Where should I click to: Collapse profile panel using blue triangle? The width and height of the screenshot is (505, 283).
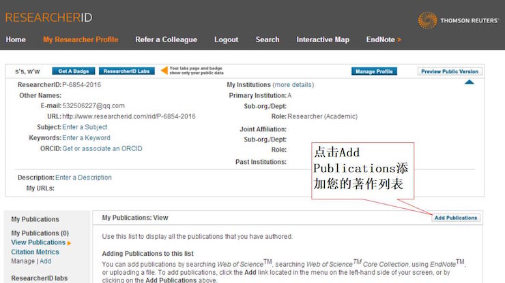pos(469,82)
